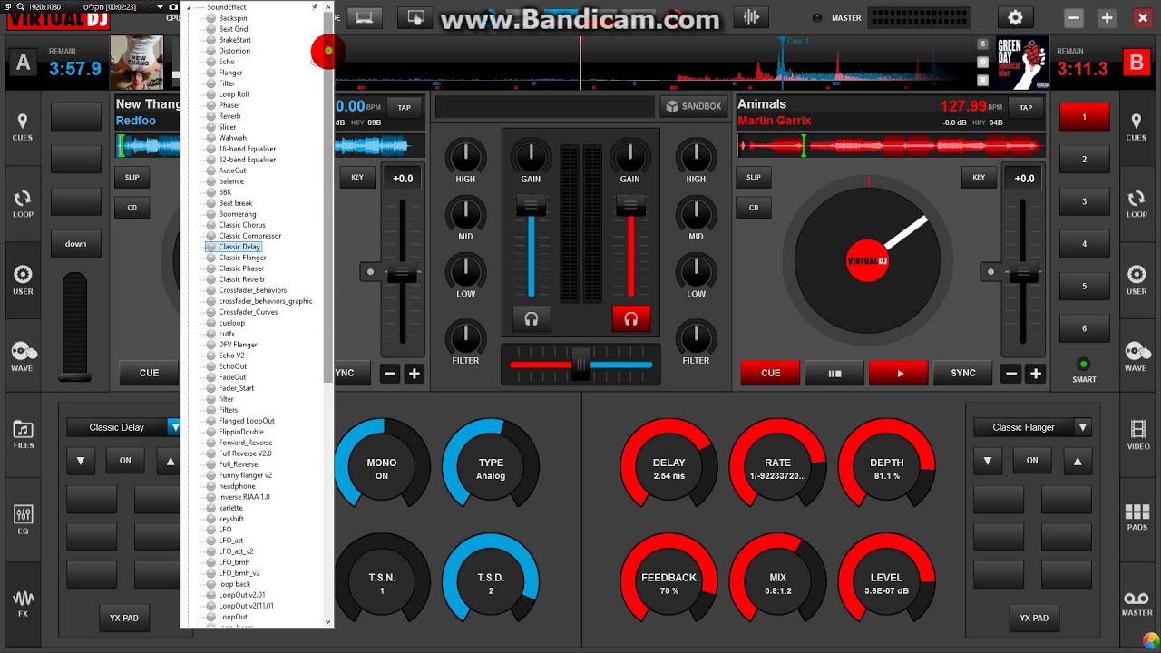1161x653 pixels.
Task: Click the TAP button on deck B
Action: (1026, 107)
